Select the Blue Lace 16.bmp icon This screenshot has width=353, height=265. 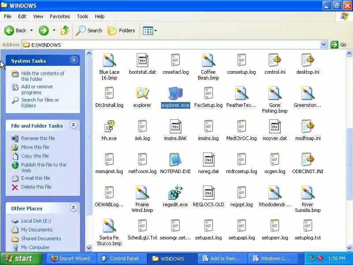point(109,60)
